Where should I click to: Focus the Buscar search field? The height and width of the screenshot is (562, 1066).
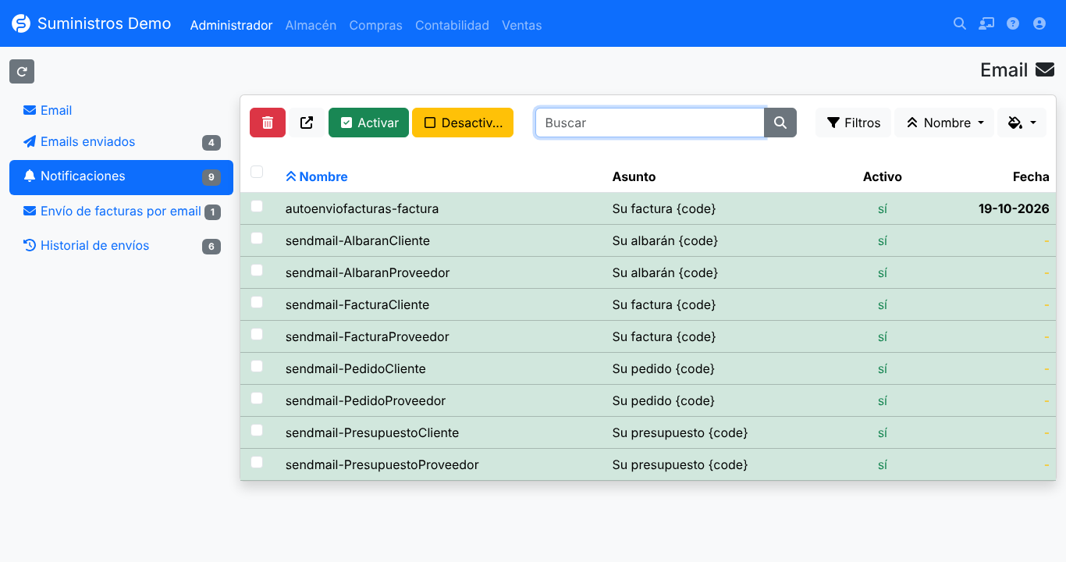click(x=649, y=123)
